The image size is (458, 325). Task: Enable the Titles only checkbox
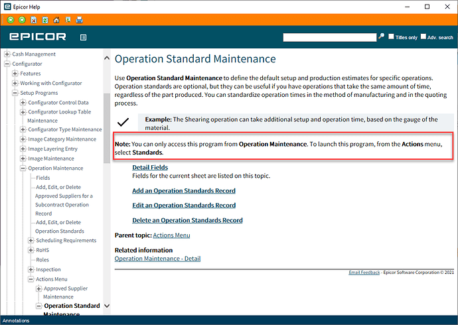tap(391, 36)
